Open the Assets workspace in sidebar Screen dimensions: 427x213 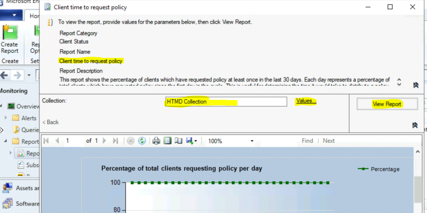pos(20,188)
